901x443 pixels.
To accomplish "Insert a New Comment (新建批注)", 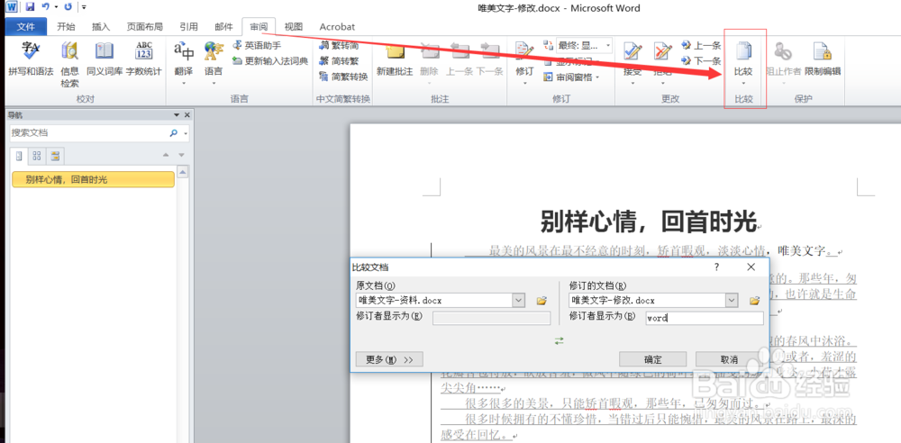I will pyautogui.click(x=395, y=59).
